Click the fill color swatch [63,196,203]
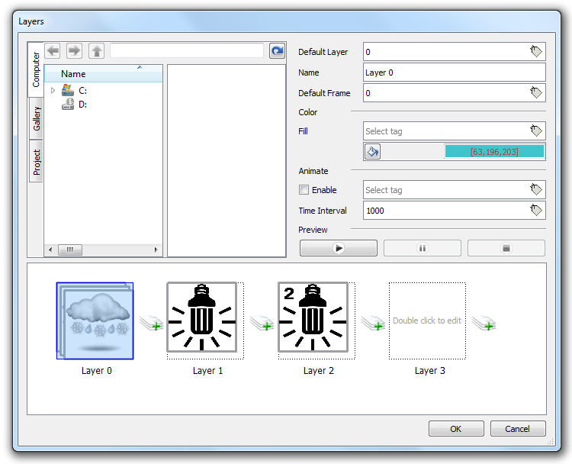572x464 pixels. 494,152
